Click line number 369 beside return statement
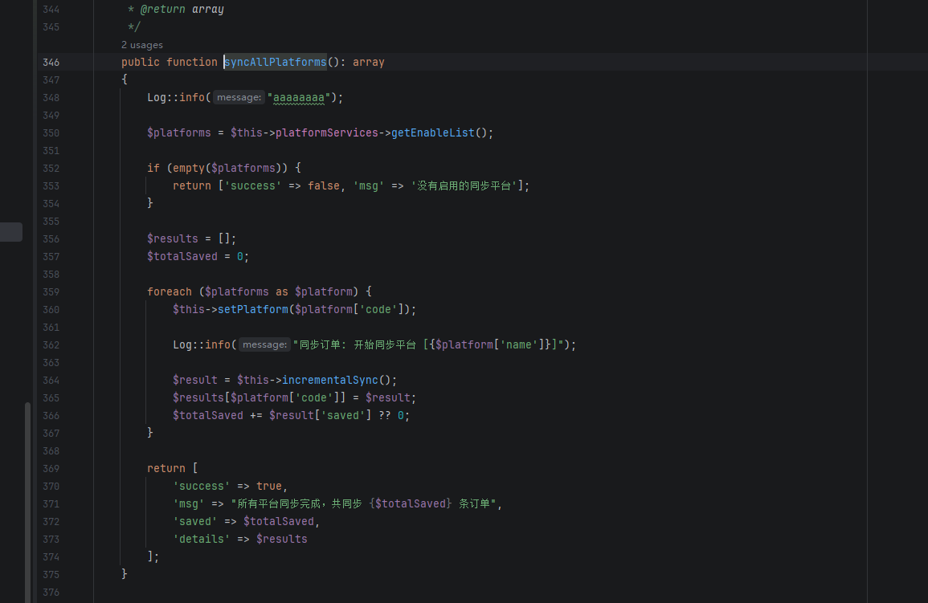 [x=51, y=468]
